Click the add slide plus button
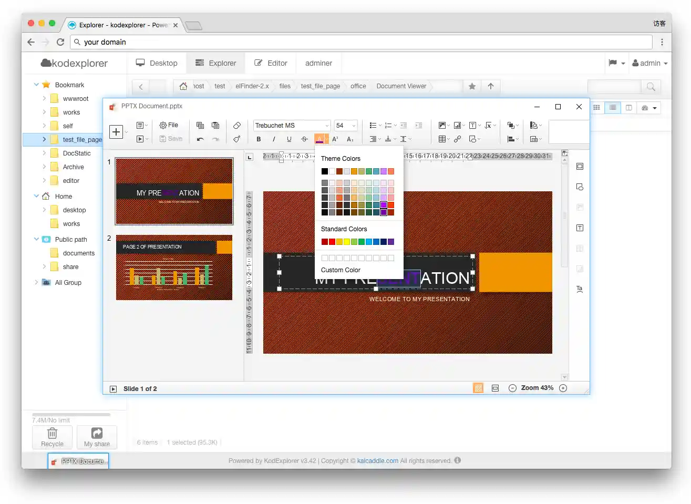 coord(116,132)
